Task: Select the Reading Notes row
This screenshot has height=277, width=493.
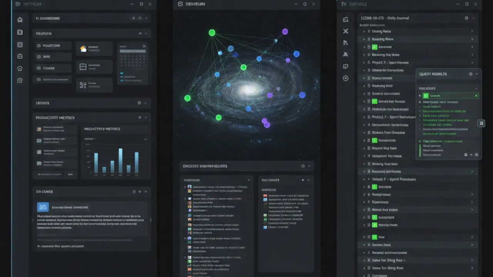Action: click(x=418, y=39)
